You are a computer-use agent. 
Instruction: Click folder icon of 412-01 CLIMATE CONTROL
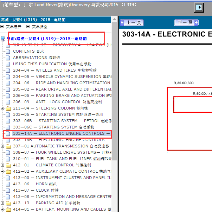click(x=8, y=165)
